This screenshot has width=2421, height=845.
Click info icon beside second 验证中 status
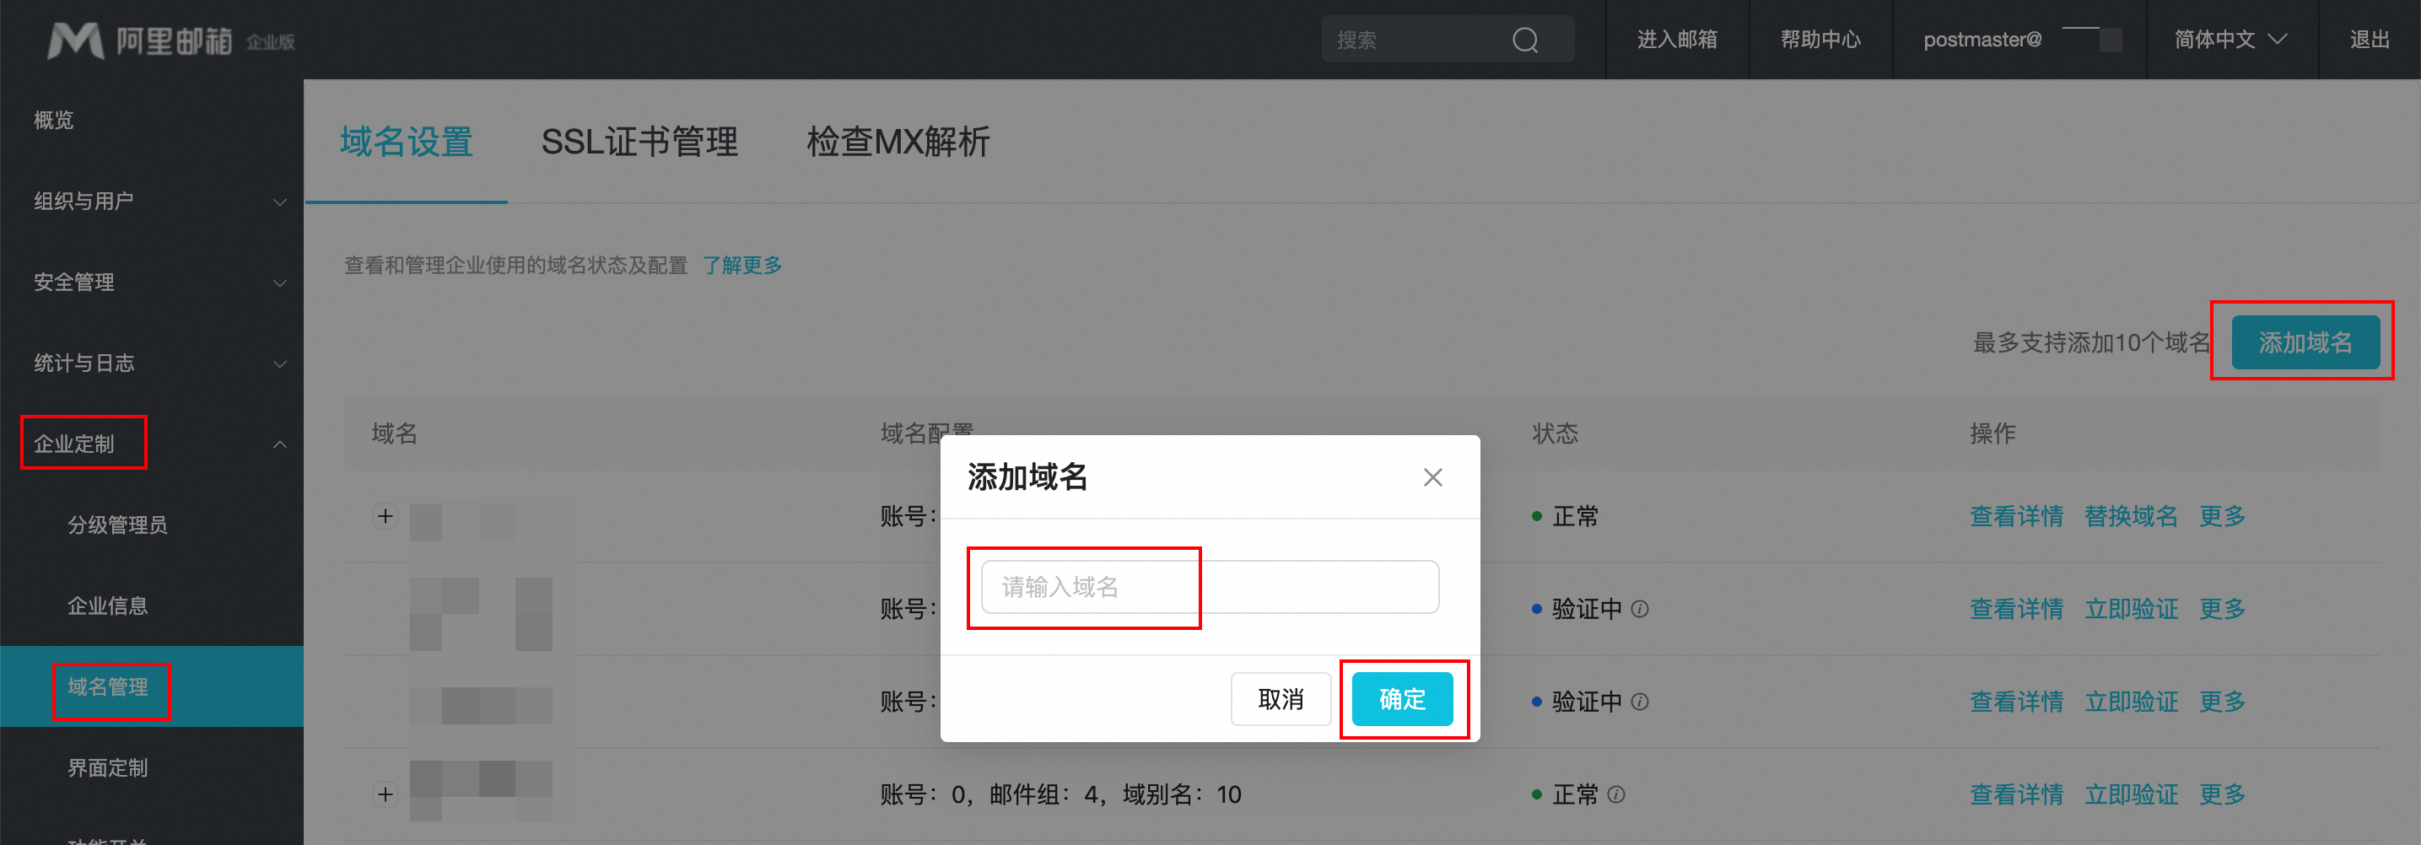(1640, 702)
